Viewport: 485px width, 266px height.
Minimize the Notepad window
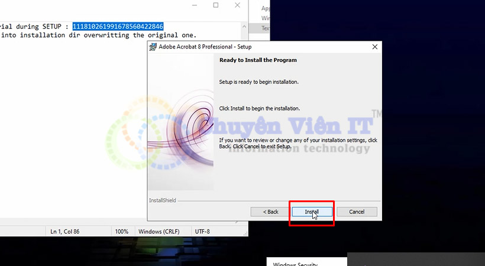[x=194, y=5]
